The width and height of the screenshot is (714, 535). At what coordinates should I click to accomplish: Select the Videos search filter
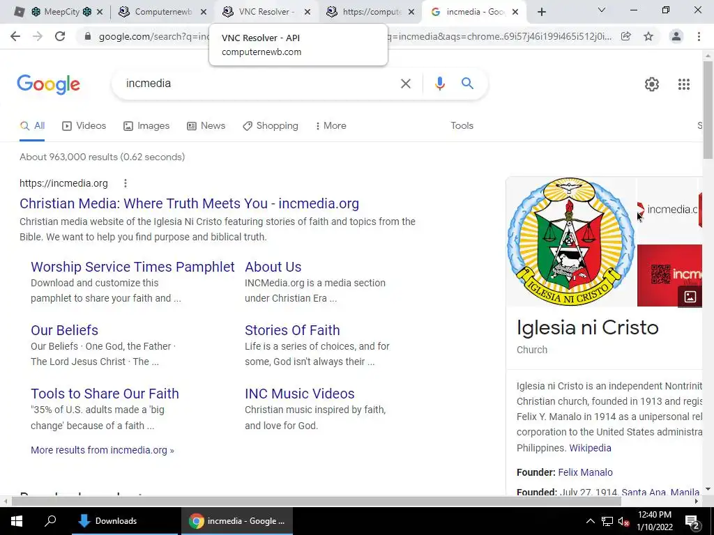(x=84, y=125)
